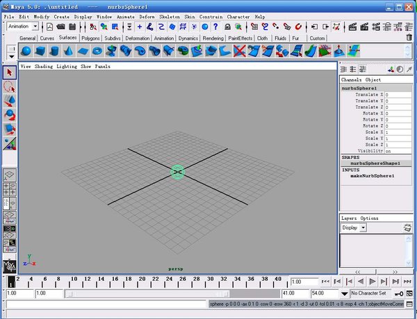Open the character set dropdown arrow

[x=343, y=294]
